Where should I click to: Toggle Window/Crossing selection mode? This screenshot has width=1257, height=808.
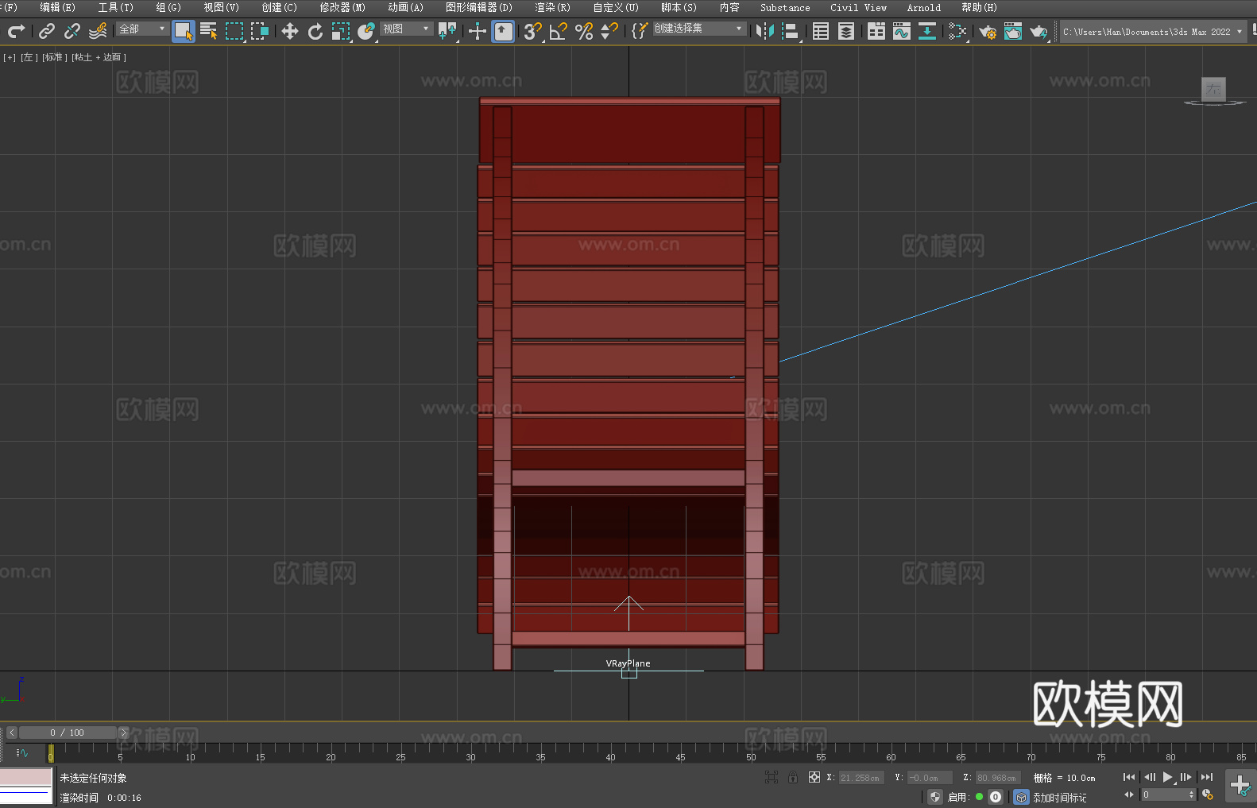260,31
